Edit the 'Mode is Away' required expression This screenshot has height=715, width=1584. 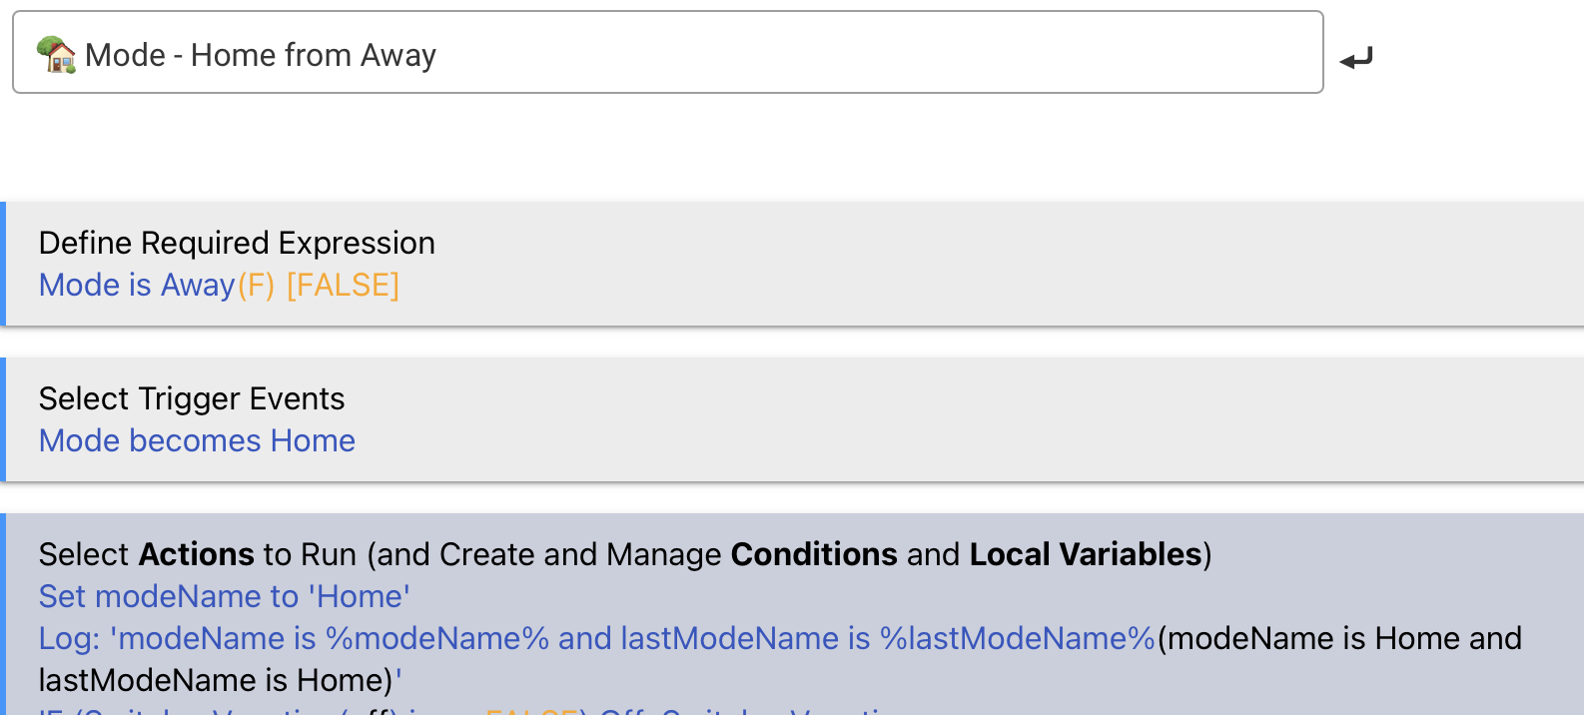pos(137,286)
